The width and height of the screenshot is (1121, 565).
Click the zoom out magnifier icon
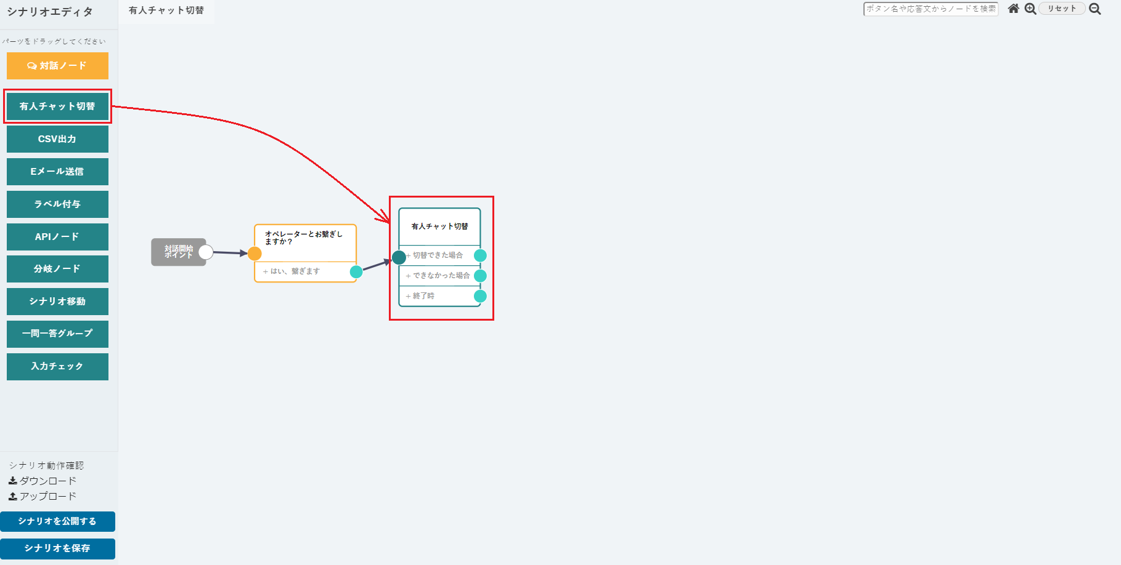tap(1095, 9)
